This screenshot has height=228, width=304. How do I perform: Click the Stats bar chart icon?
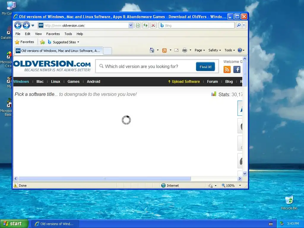pos(214,94)
